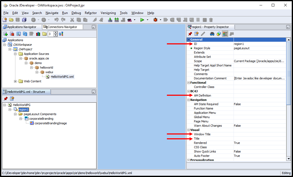
Task: Click the green Run arrow icon
Action: pyautogui.click(x=142, y=20)
